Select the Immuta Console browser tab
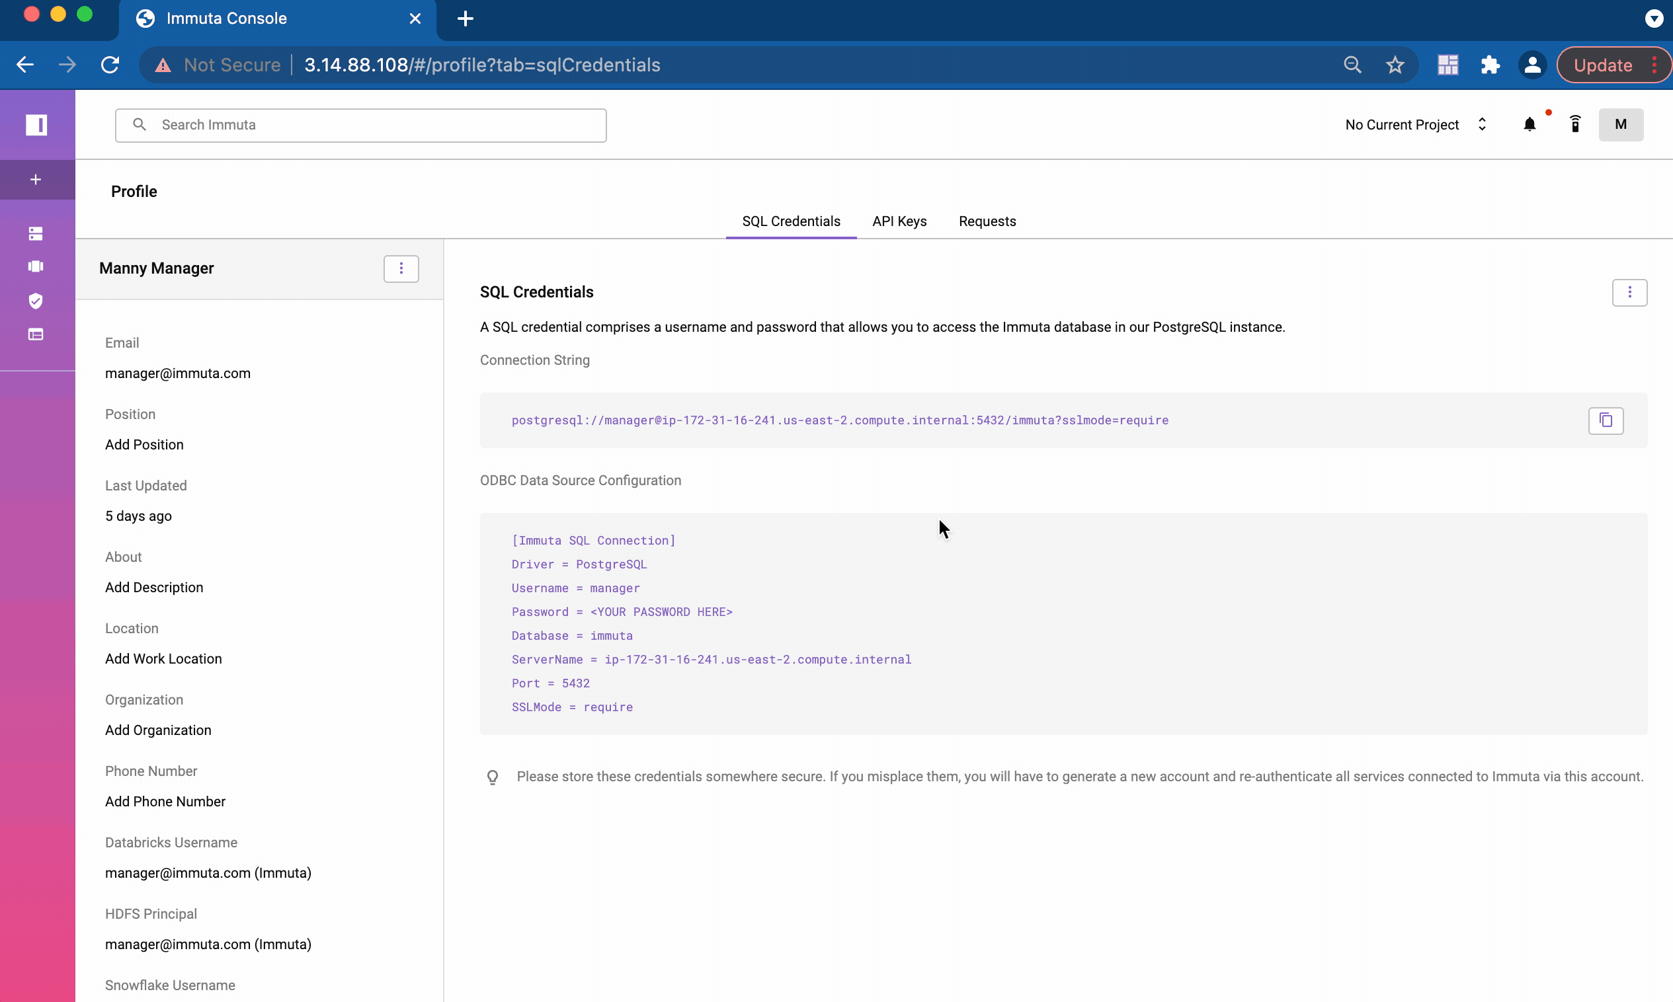The width and height of the screenshot is (1673, 1002). (278, 19)
